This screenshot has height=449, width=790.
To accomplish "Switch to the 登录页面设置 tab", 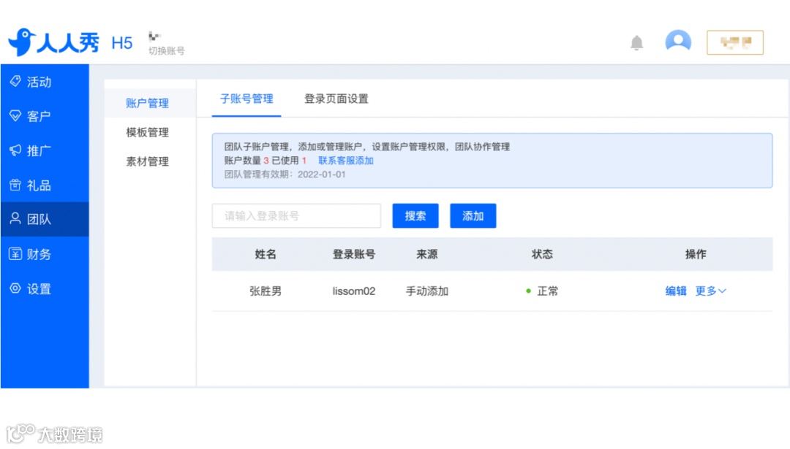I will (336, 99).
